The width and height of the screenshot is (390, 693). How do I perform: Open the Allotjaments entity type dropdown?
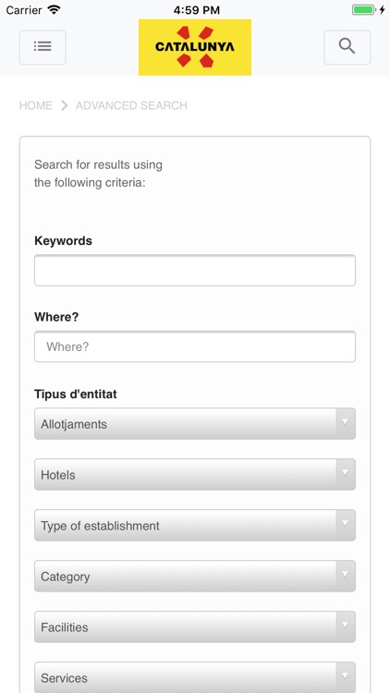coord(195,423)
